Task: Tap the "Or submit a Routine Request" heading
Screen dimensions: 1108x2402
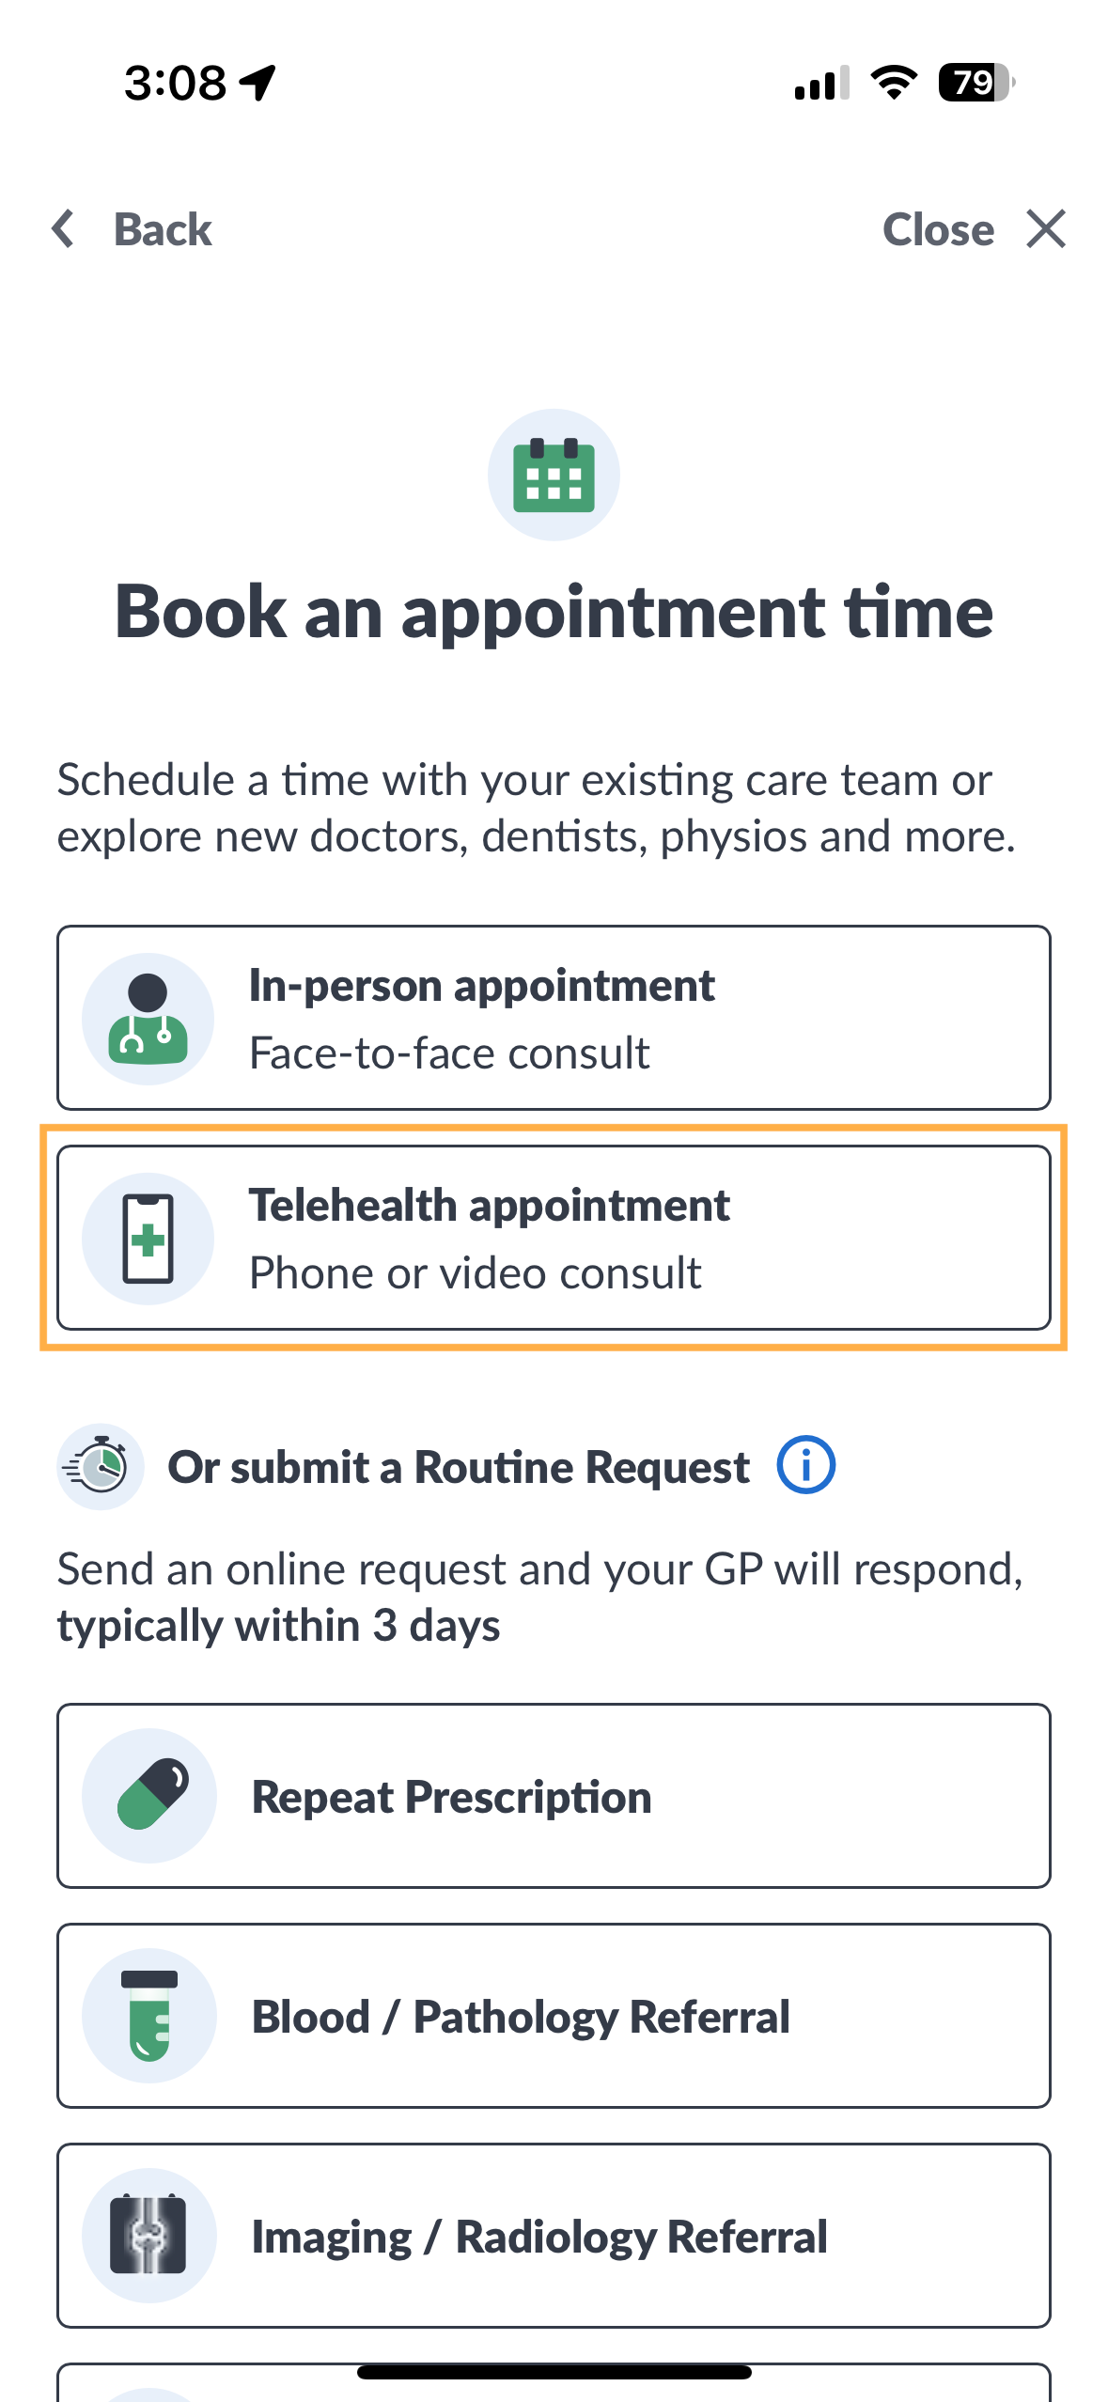Action: click(458, 1467)
